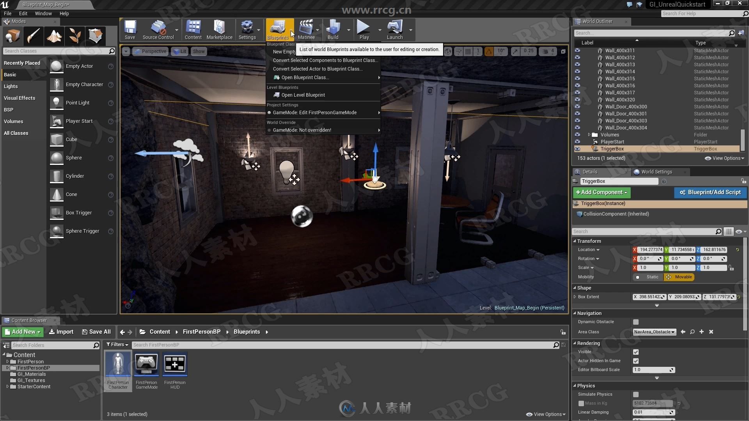The height and width of the screenshot is (421, 749).
Task: Select the Landscape mode icon
Action: [54, 36]
